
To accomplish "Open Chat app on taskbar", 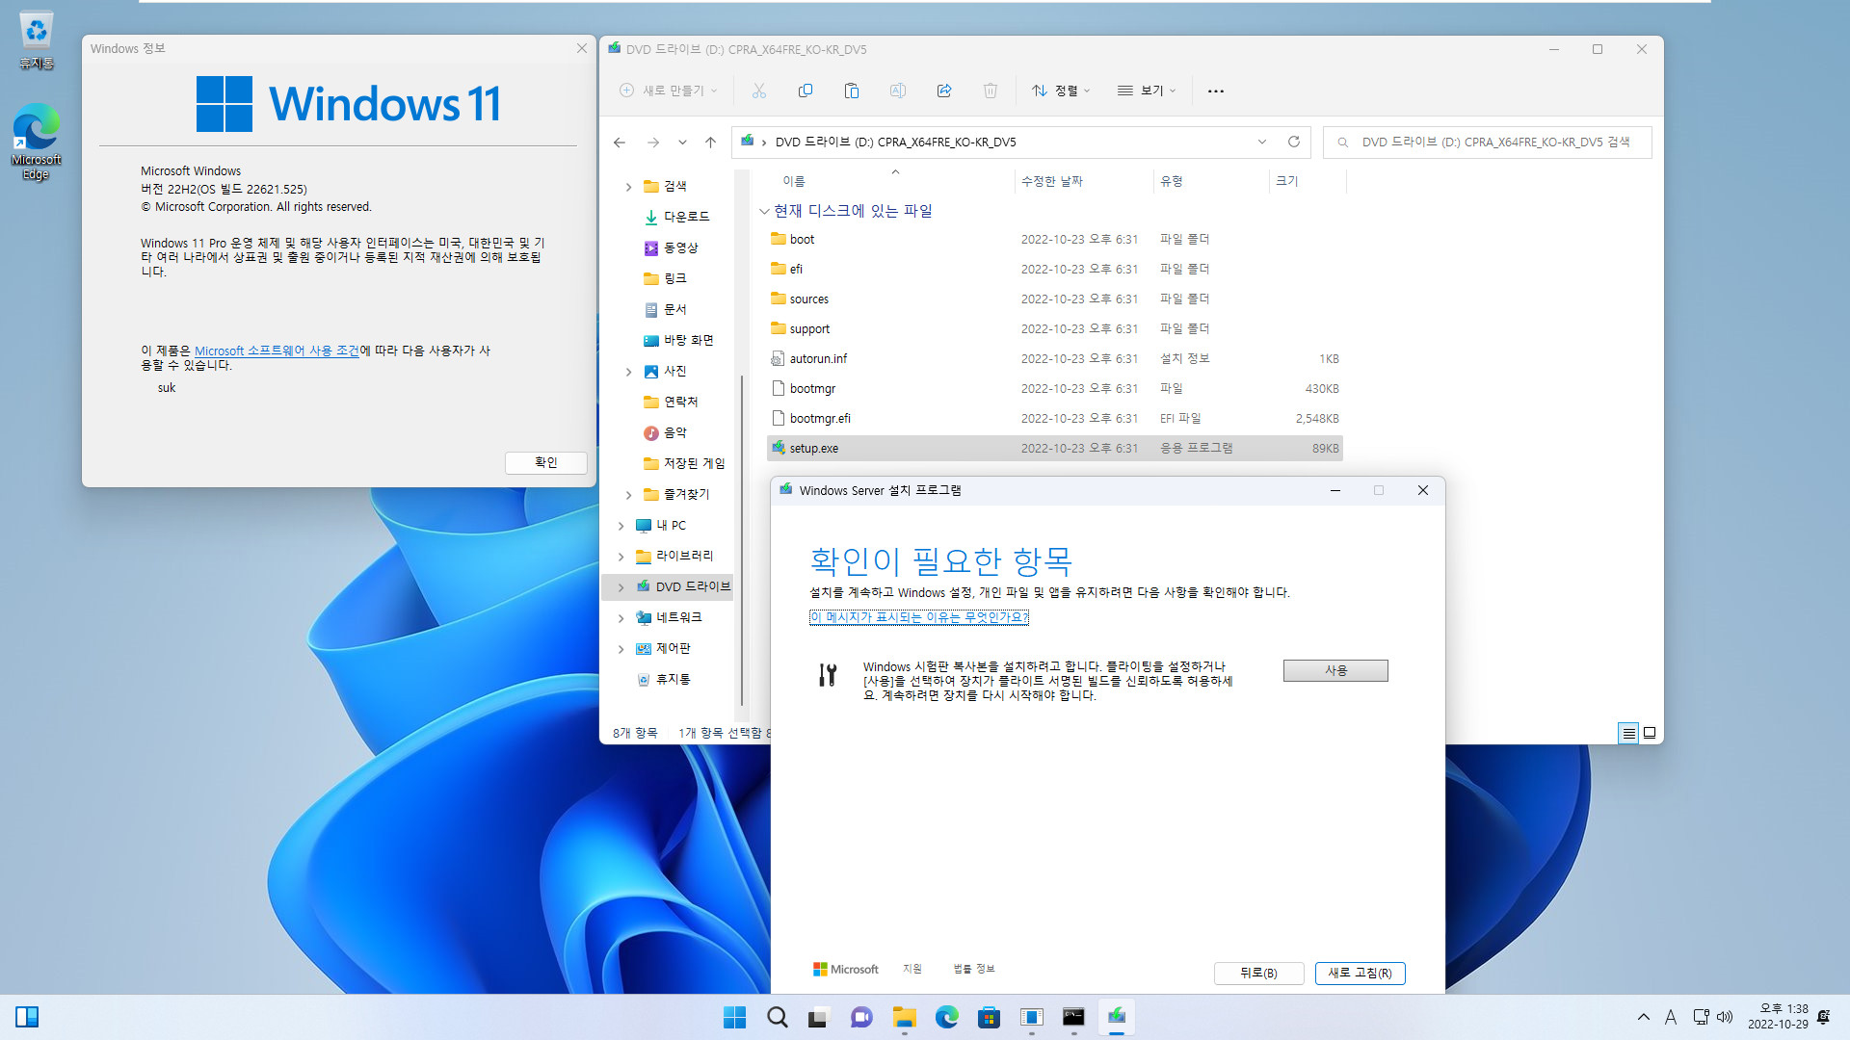I will (x=861, y=1017).
